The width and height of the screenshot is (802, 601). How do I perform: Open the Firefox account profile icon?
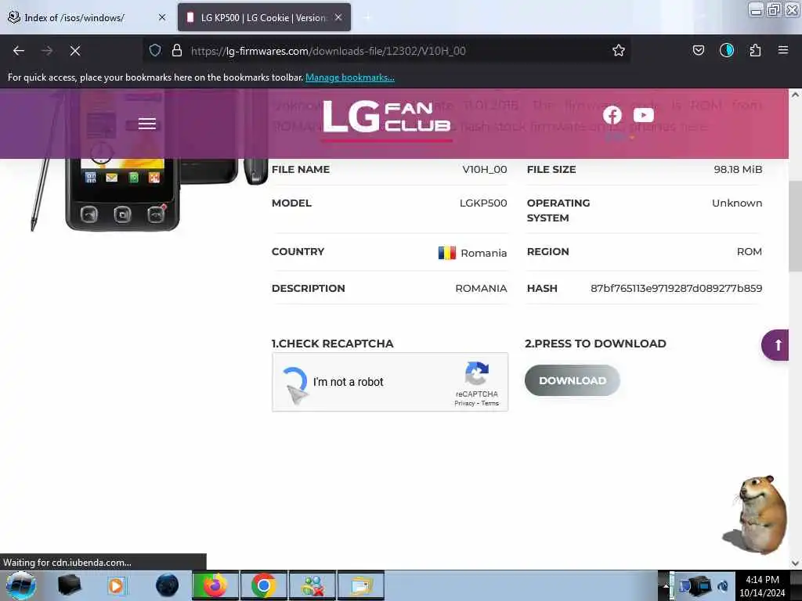[x=726, y=50]
